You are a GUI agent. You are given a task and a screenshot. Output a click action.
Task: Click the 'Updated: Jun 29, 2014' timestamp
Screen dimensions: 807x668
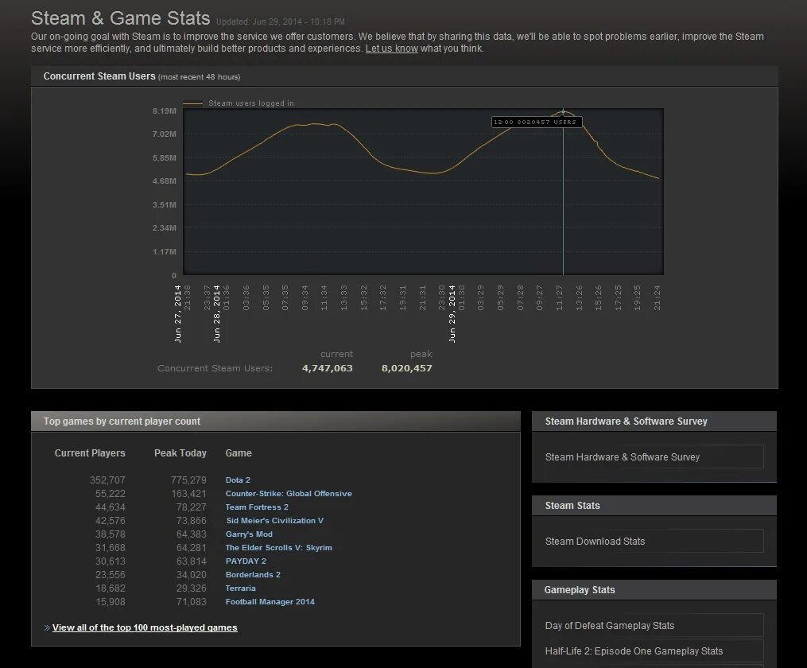point(281,21)
